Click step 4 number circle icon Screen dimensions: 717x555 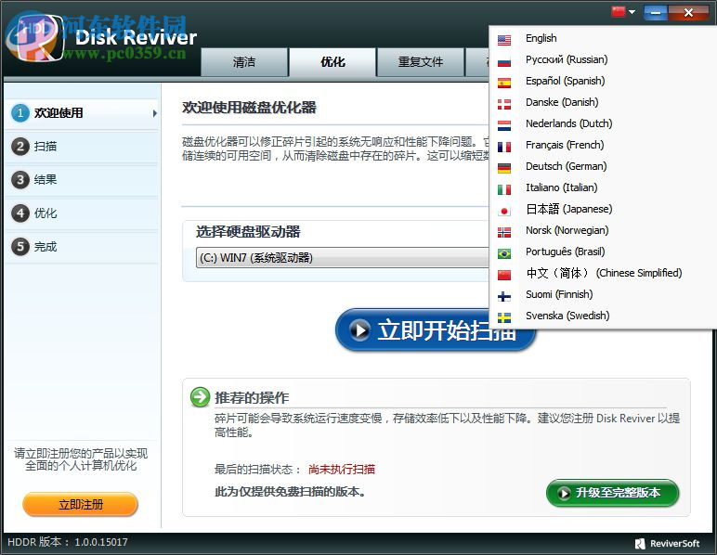[20, 213]
